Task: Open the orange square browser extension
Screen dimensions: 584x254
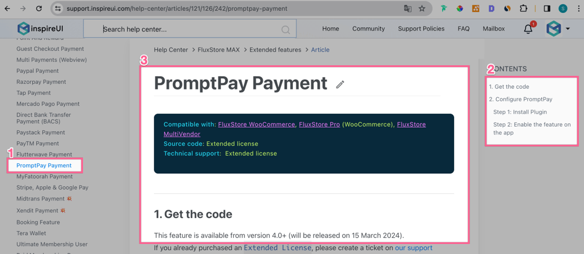Action: pos(475,9)
